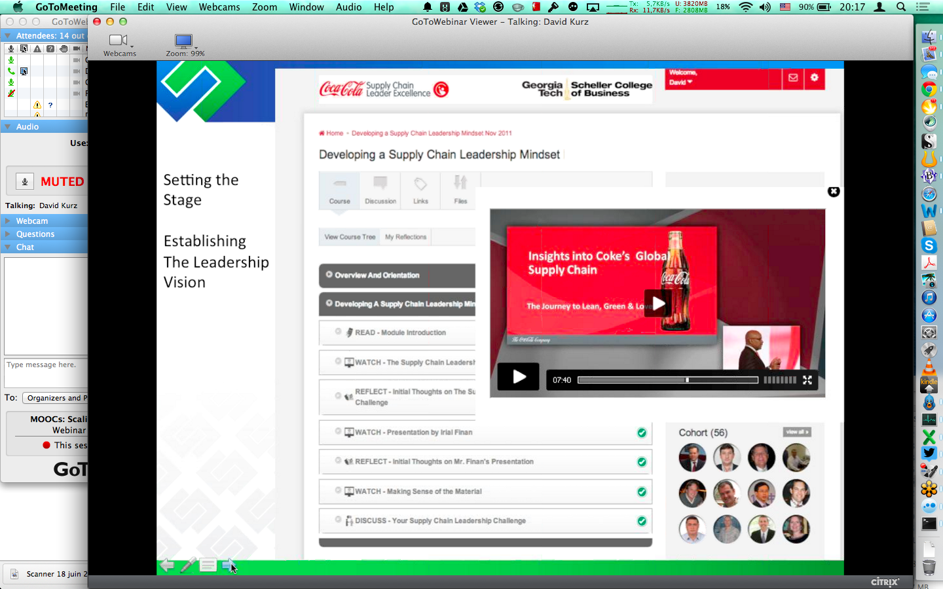Image resolution: width=943 pixels, height=589 pixels.
Task: Click the question mark column header
Action: pos(50,48)
